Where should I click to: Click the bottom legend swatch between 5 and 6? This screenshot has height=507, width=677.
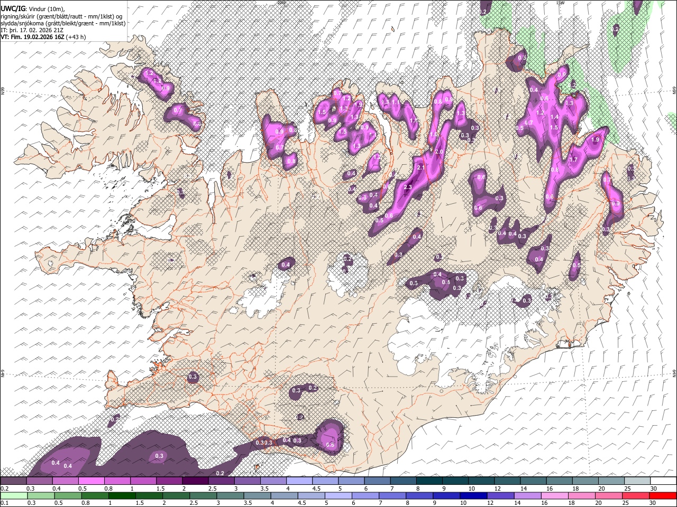pyautogui.click(x=337, y=495)
